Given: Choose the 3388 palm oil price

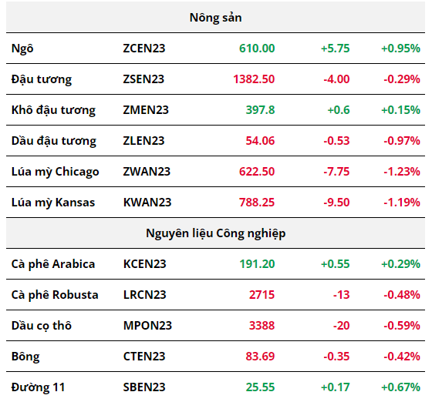Looking at the screenshot, I should [x=262, y=326].
